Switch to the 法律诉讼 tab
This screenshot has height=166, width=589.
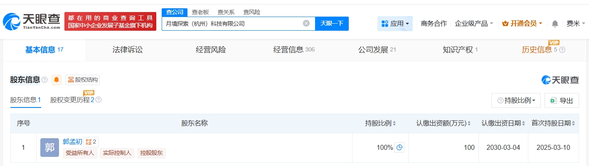click(x=128, y=50)
